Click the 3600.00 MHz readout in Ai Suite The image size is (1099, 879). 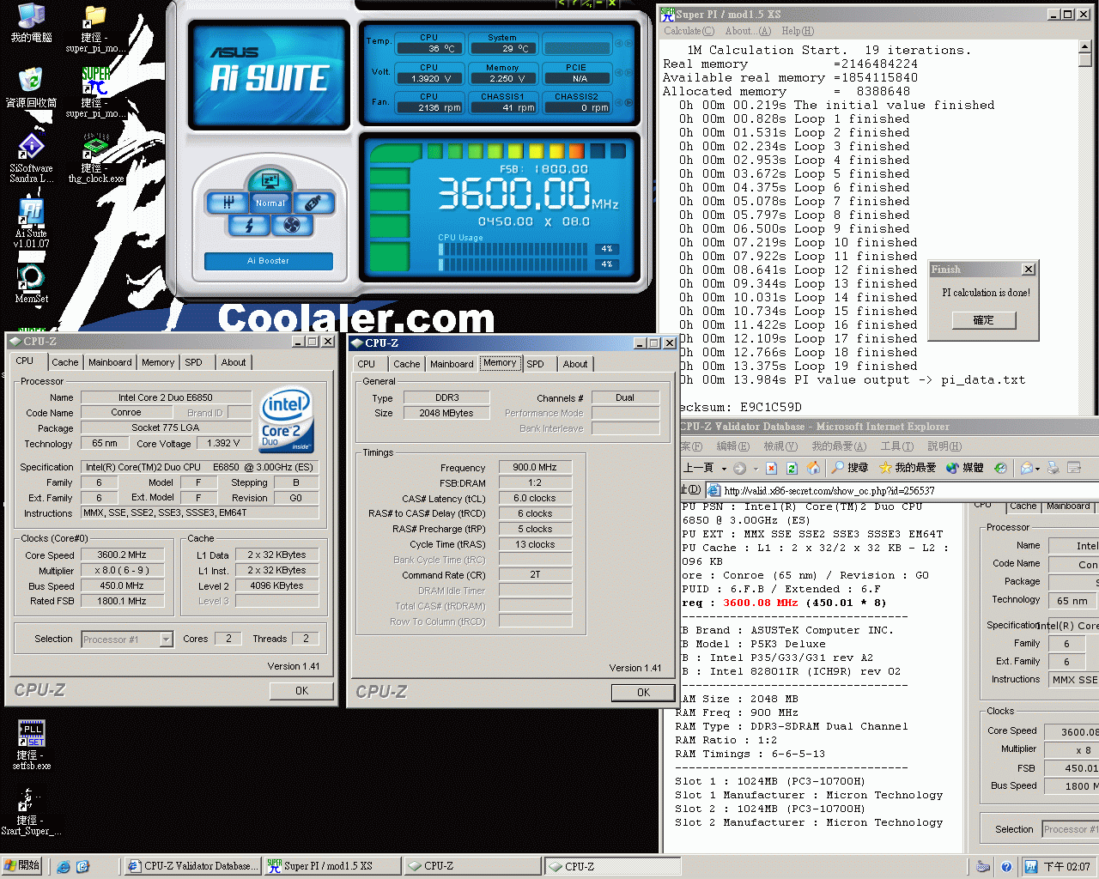click(528, 194)
